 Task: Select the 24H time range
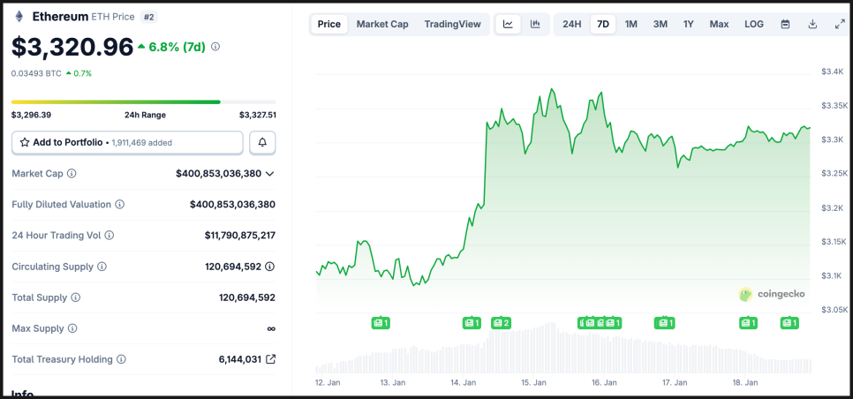tap(572, 24)
